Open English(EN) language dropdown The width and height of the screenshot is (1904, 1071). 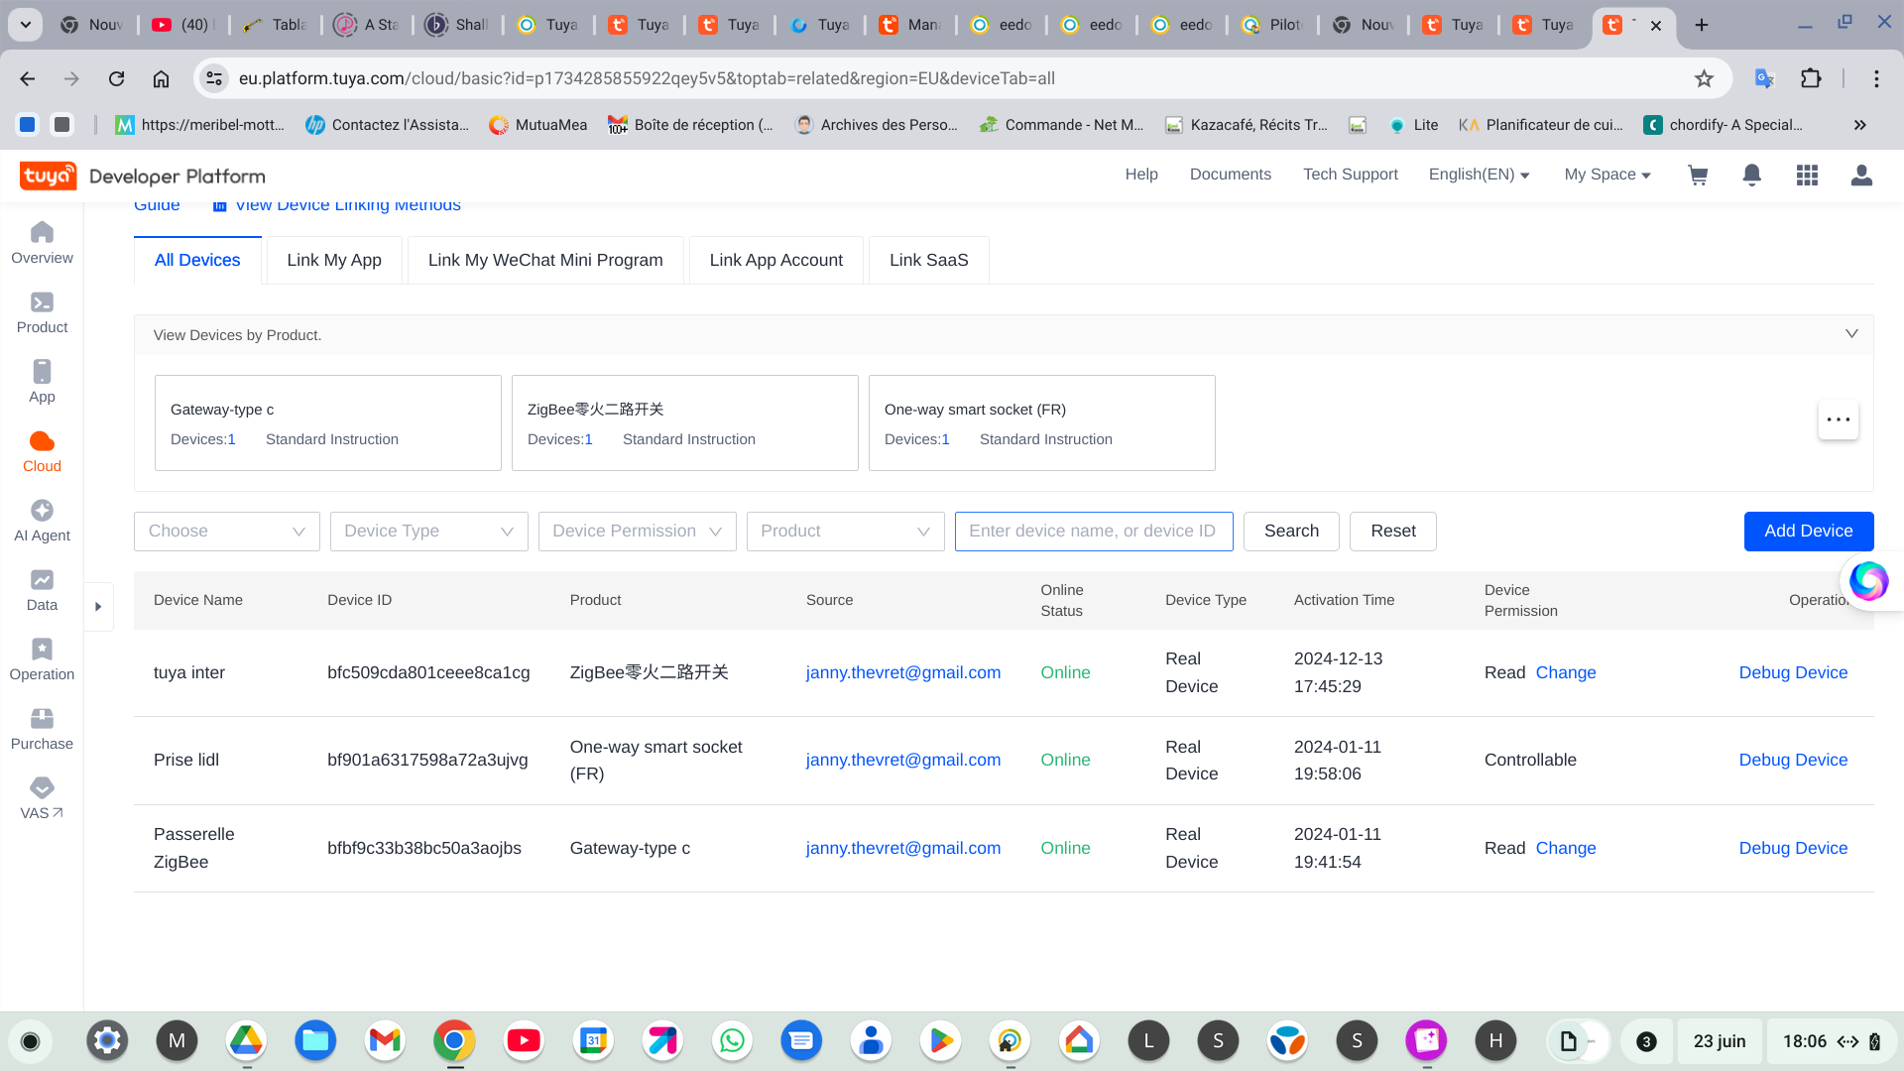pos(1479,175)
